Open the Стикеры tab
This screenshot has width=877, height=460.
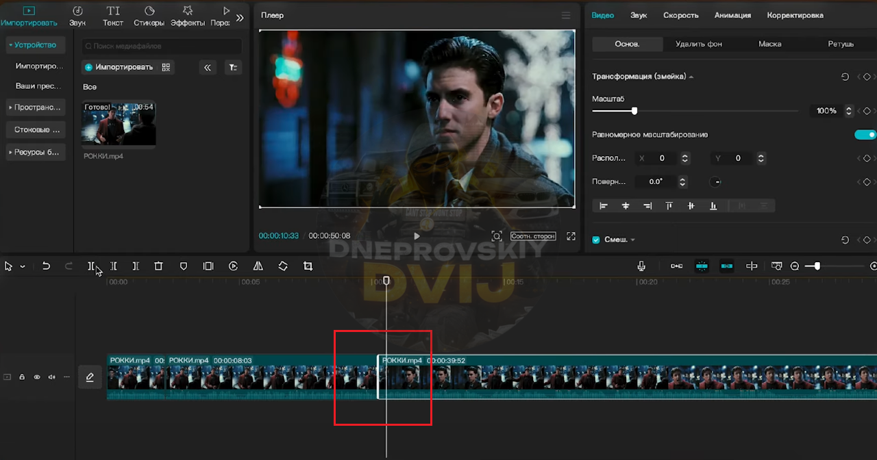(x=149, y=16)
